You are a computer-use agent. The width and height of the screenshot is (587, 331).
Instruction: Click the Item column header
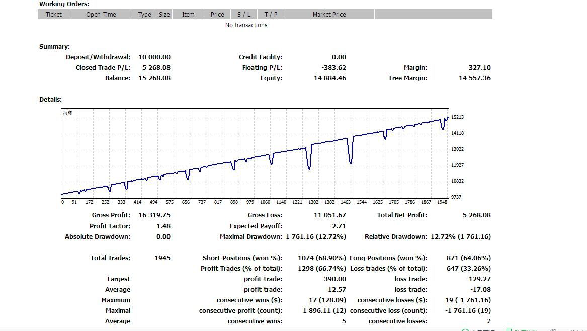click(188, 14)
